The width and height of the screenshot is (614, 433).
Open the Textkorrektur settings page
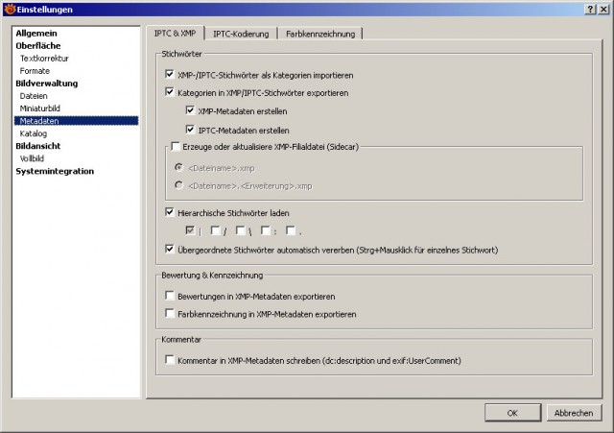(x=44, y=59)
